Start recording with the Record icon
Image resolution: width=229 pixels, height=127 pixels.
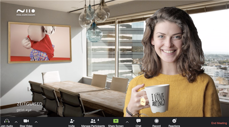pos(157,121)
